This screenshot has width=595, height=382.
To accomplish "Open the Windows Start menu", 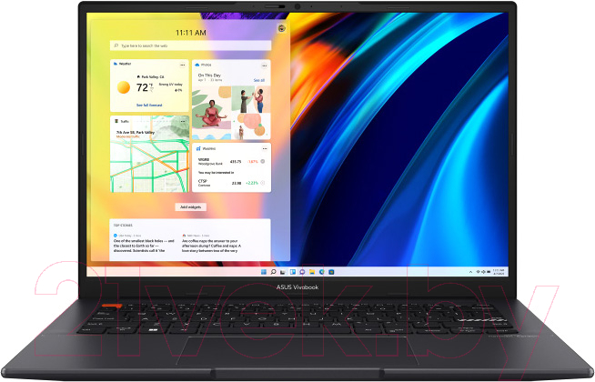I will click(x=264, y=272).
